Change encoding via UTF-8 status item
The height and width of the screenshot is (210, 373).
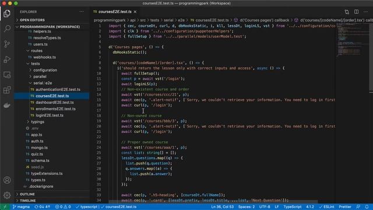click(265, 207)
